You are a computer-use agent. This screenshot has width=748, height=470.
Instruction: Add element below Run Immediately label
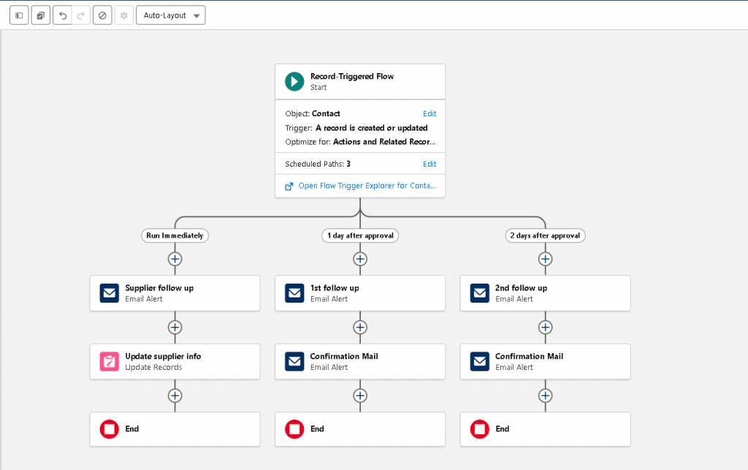(175, 259)
